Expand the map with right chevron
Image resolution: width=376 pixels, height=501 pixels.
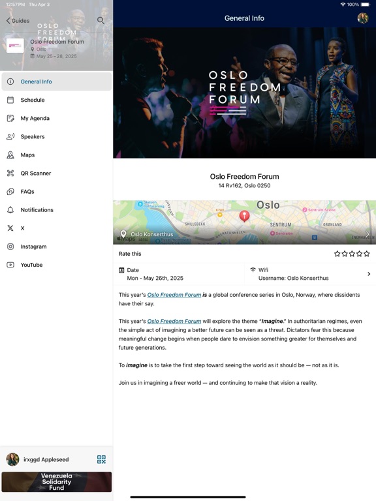[x=368, y=234]
